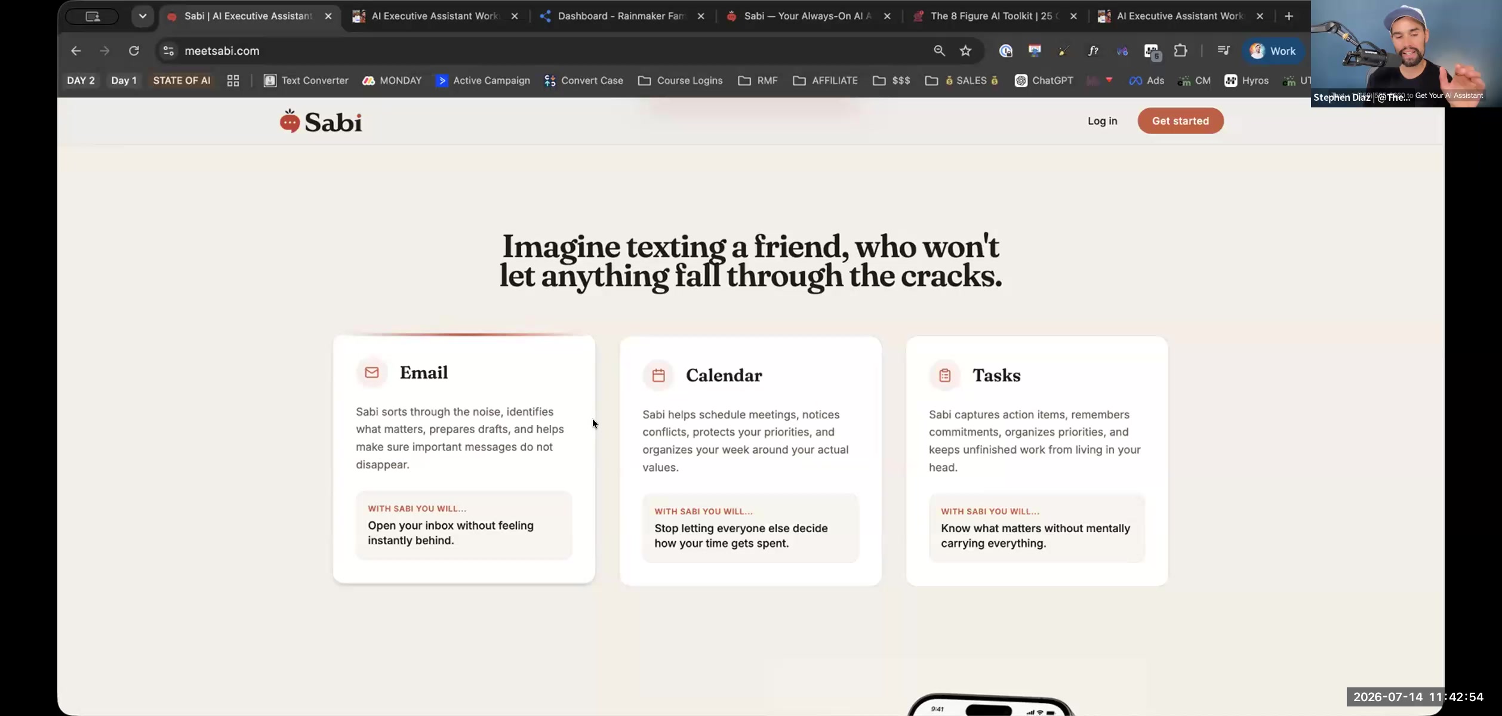Image resolution: width=1502 pixels, height=716 pixels.
Task: Open the password manager extension with the lock badge
Action: click(x=1006, y=51)
